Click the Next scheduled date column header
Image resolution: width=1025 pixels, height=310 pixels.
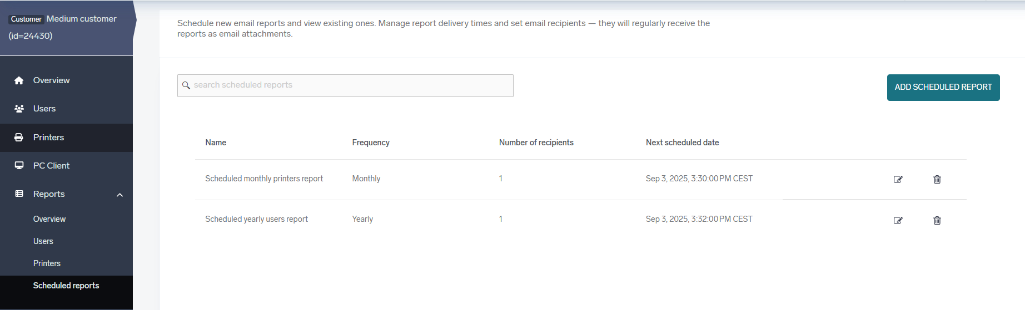tap(682, 143)
